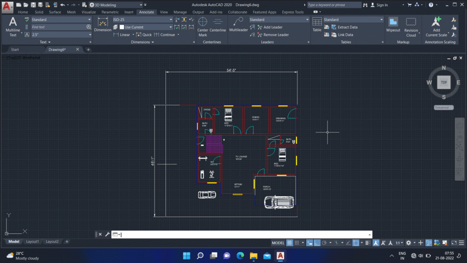Click the Link Data icon
The width and height of the screenshot is (467, 263).
[x=334, y=35]
